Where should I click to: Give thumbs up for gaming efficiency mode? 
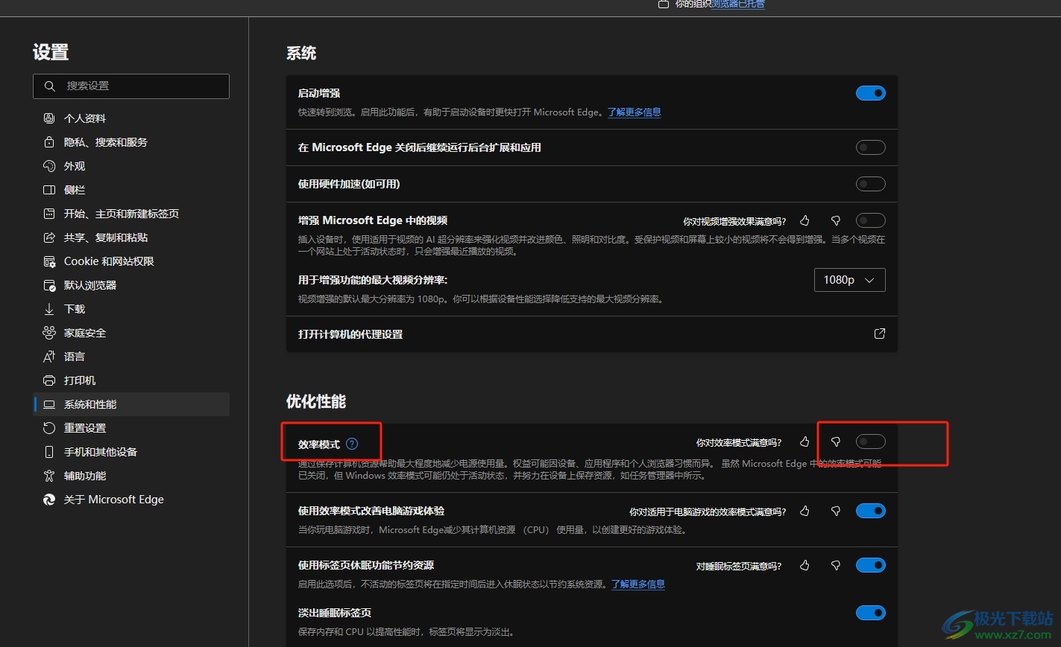(x=805, y=511)
